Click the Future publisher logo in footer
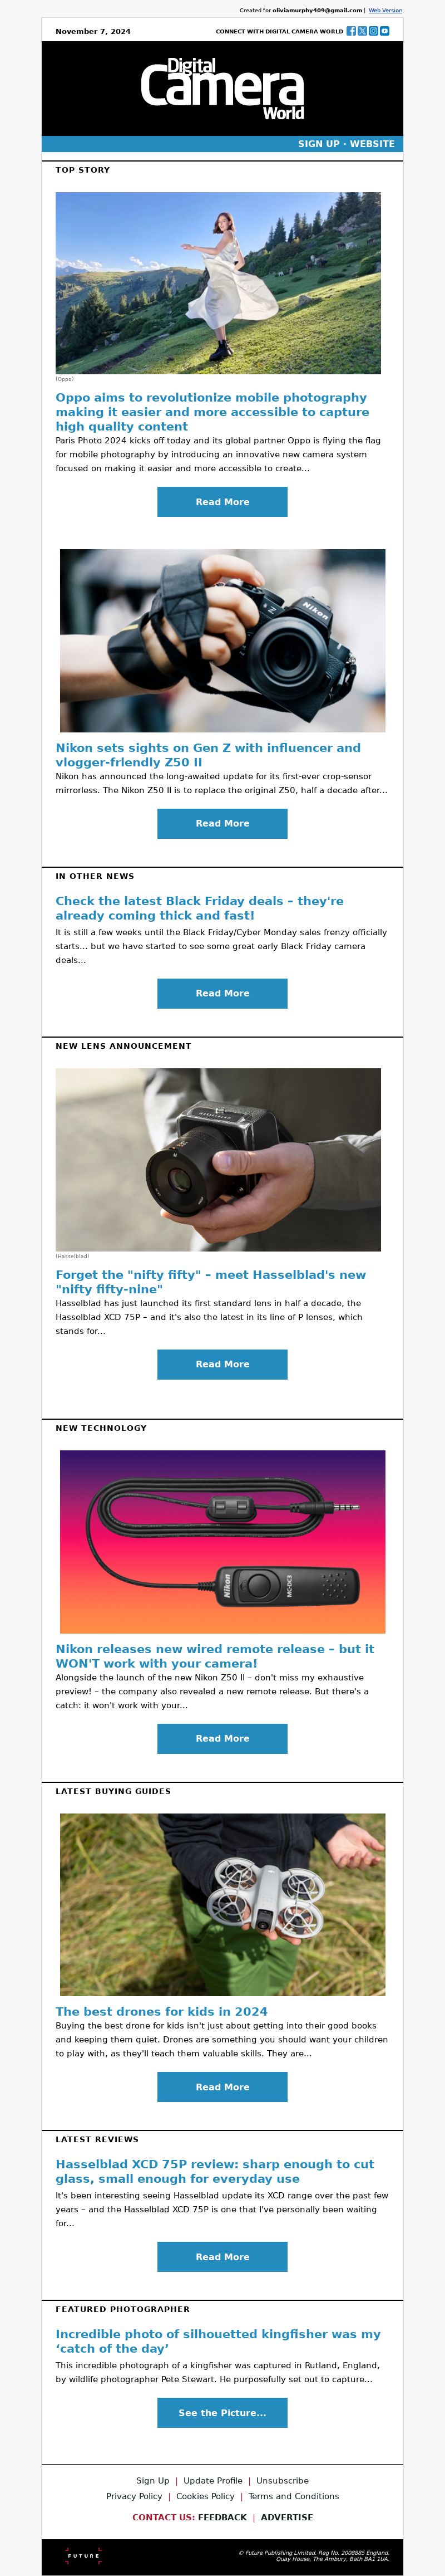This screenshot has width=445, height=2576. [x=84, y=2555]
